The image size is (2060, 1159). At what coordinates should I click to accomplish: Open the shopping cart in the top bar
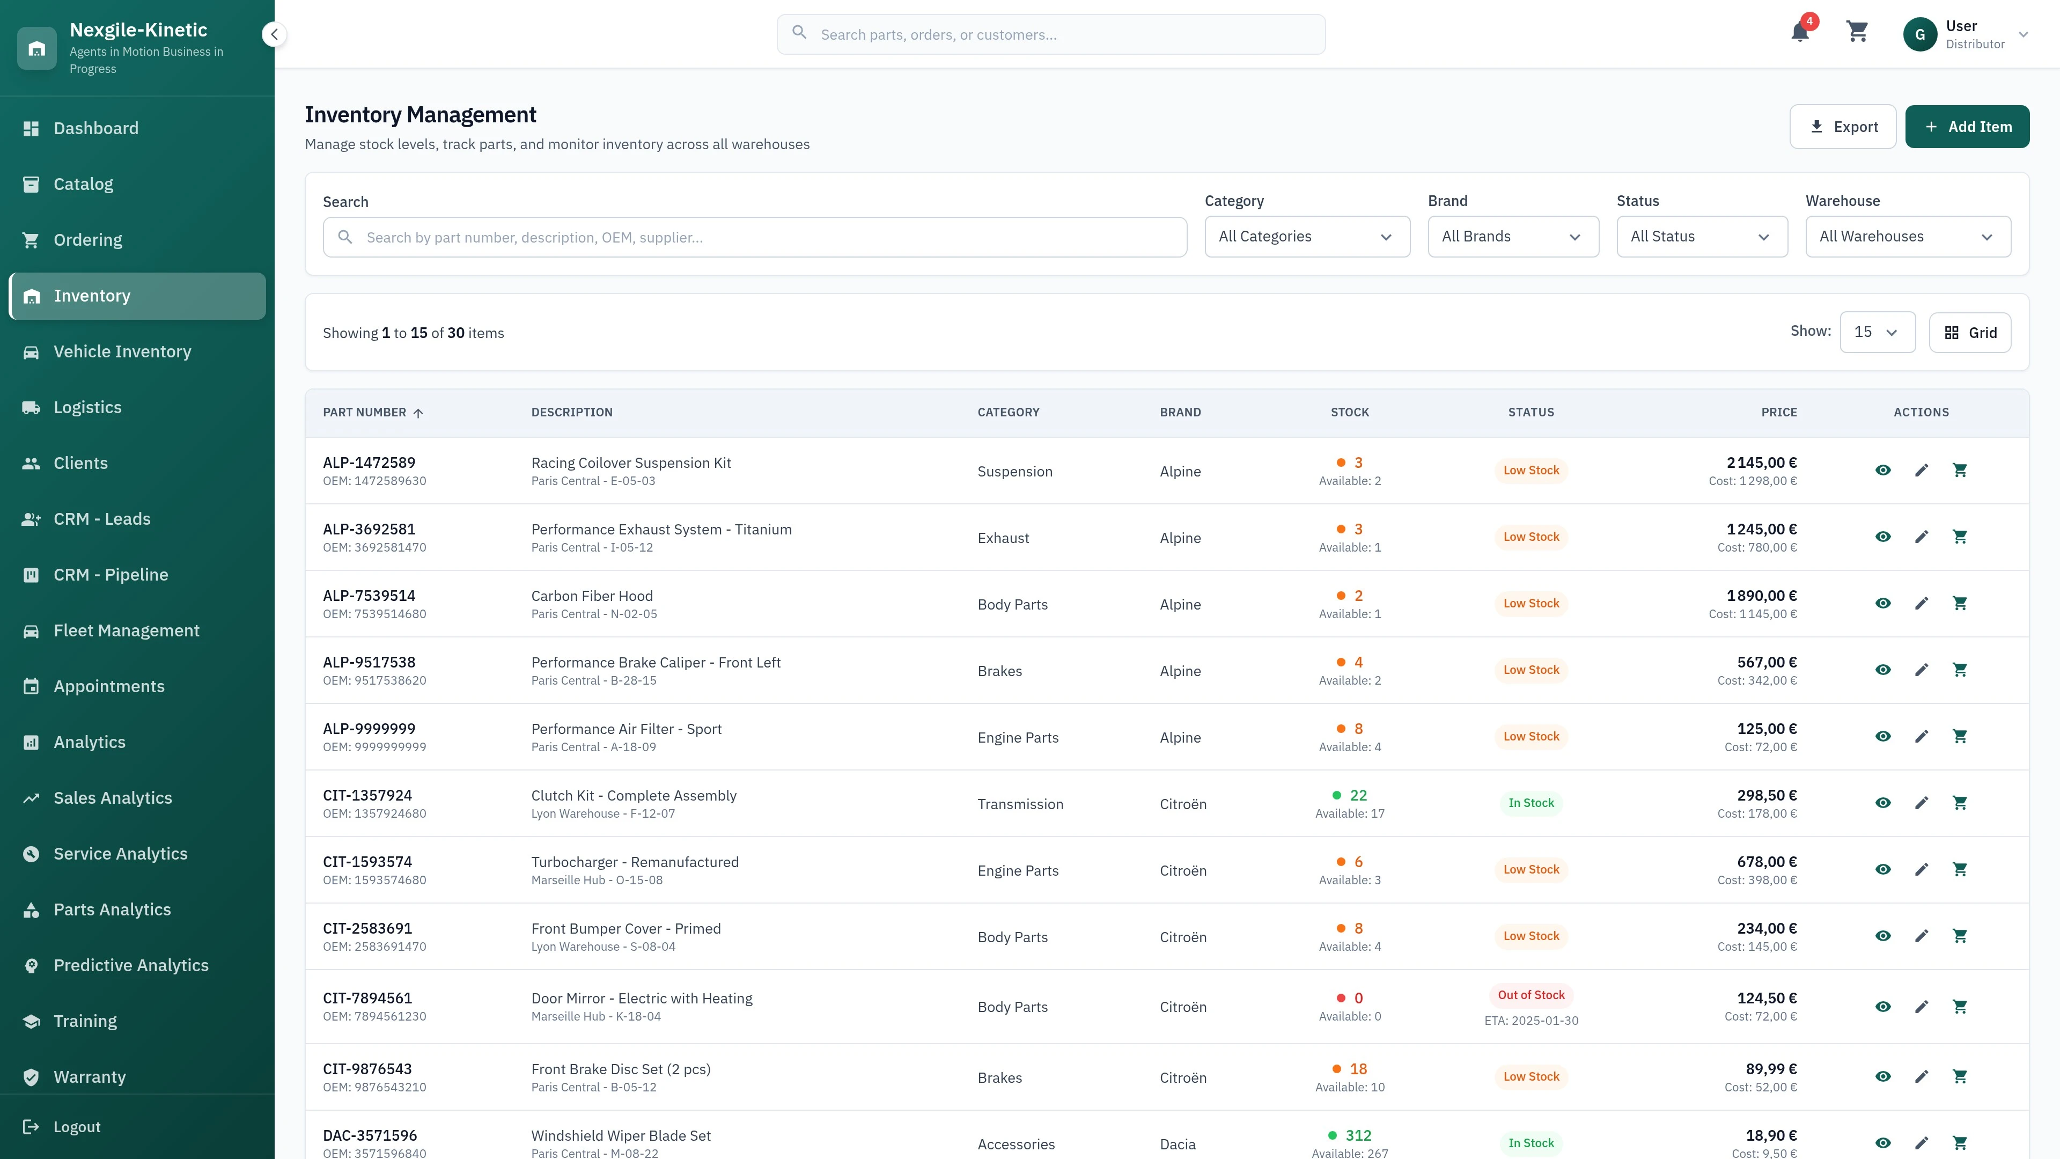1857,32
